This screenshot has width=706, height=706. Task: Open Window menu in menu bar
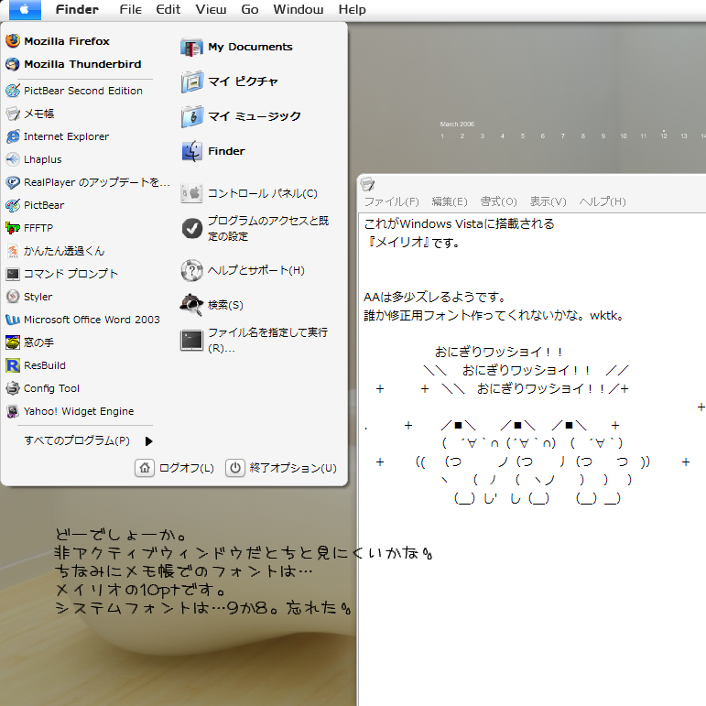pos(299,9)
